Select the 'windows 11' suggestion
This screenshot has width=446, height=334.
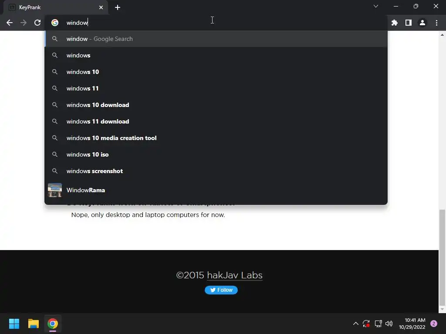pos(216,88)
